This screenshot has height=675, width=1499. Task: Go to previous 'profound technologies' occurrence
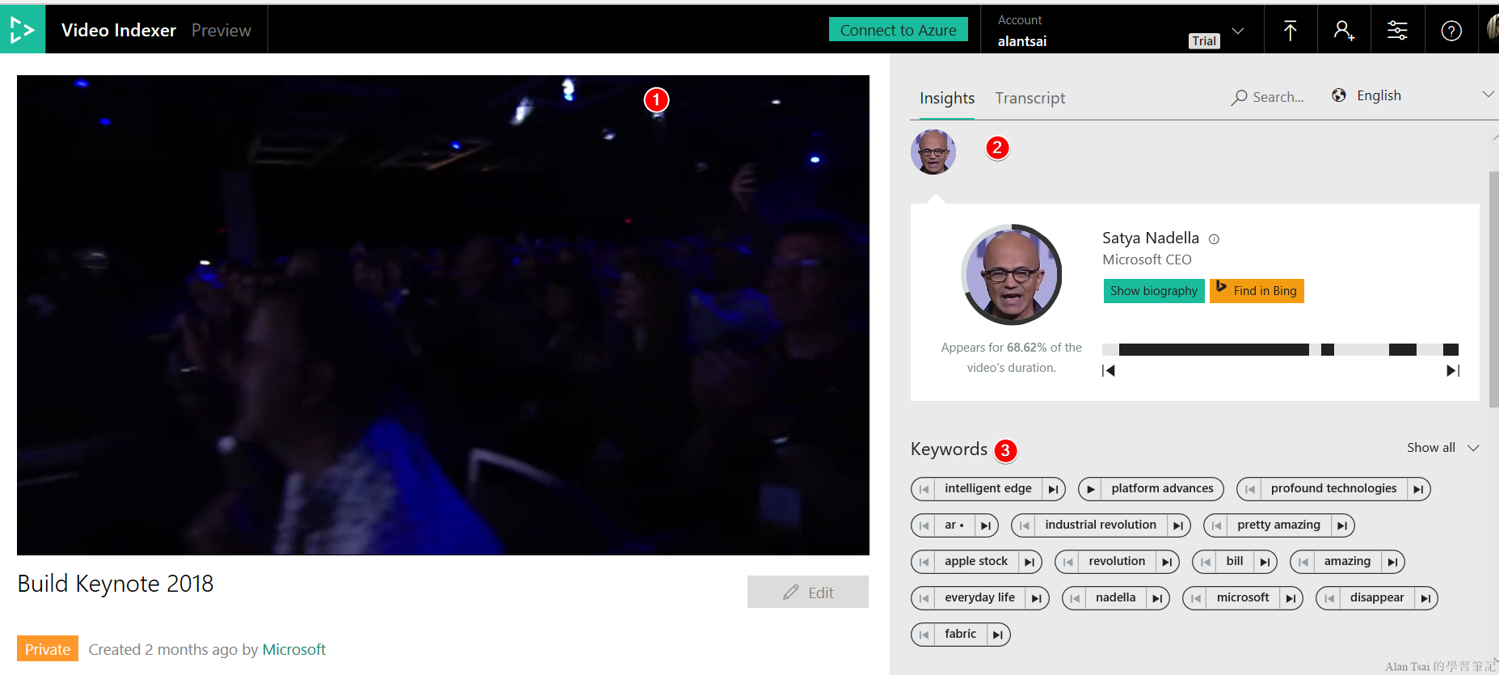click(1249, 489)
